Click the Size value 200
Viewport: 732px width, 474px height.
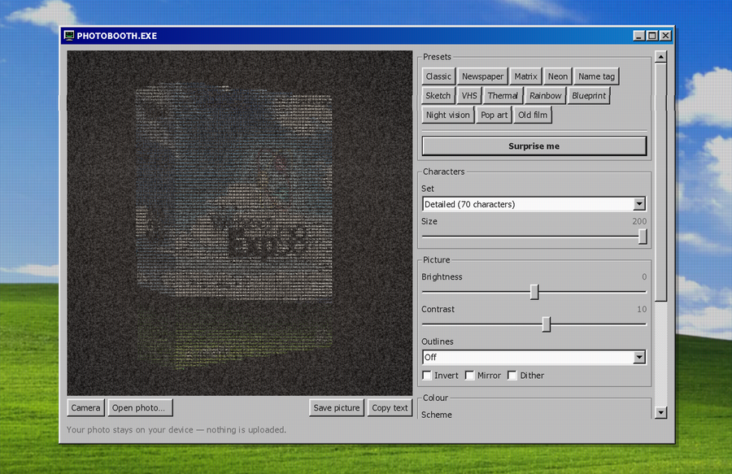click(639, 221)
